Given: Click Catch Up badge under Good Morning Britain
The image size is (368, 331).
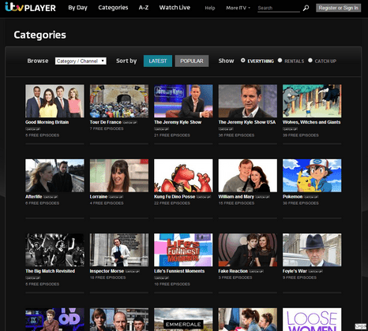Looking at the screenshot, I should point(33,129).
